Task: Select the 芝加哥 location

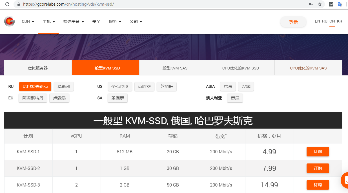Action: coord(167,86)
